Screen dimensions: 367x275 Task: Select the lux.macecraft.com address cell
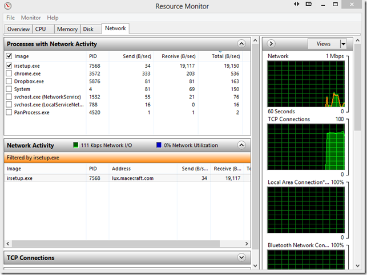point(133,178)
